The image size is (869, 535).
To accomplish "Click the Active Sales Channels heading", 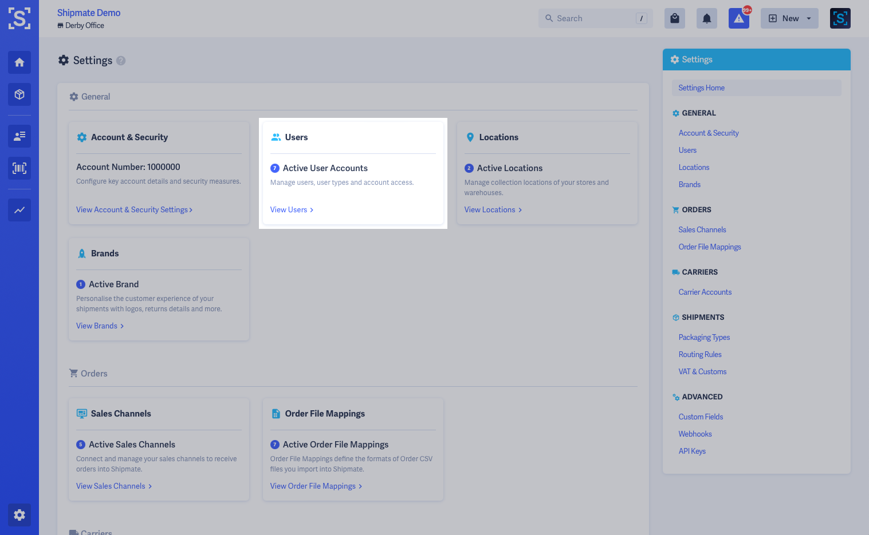I will coord(132,445).
